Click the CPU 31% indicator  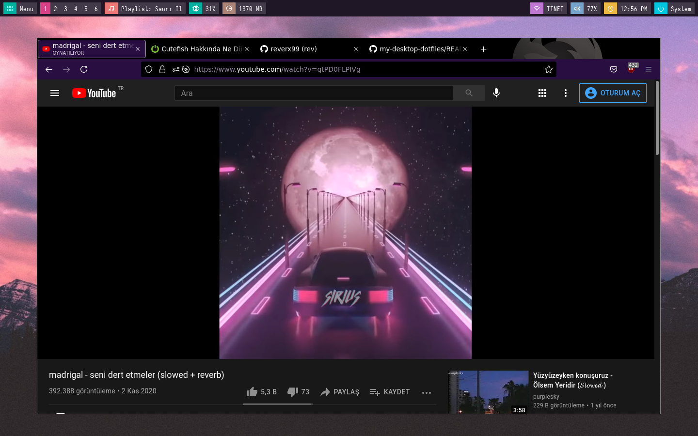tap(204, 8)
